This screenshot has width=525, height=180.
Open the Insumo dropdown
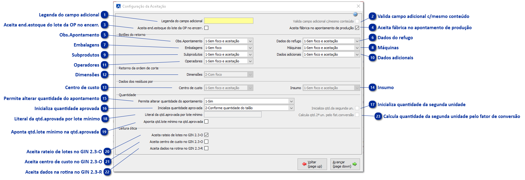point(331,88)
